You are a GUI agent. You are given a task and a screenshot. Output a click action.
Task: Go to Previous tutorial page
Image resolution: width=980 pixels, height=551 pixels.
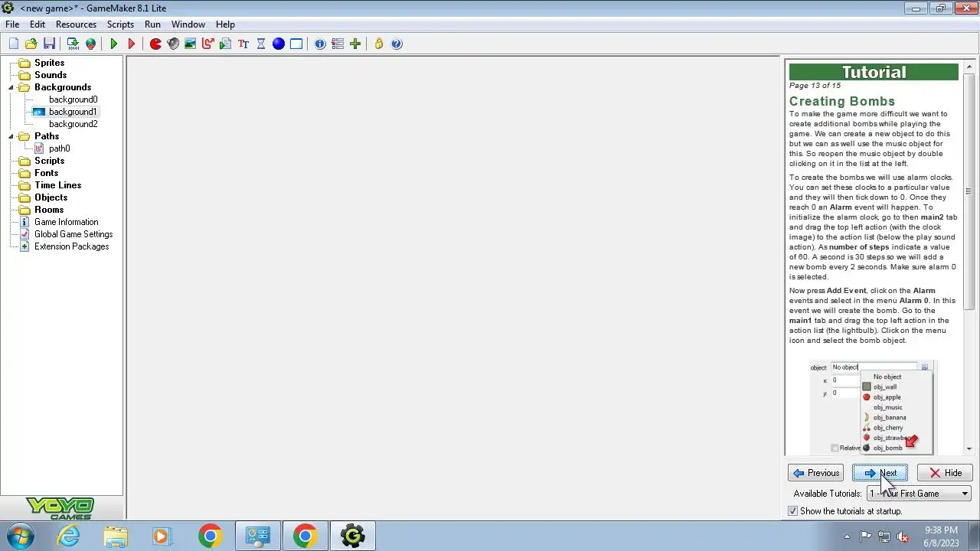816,473
